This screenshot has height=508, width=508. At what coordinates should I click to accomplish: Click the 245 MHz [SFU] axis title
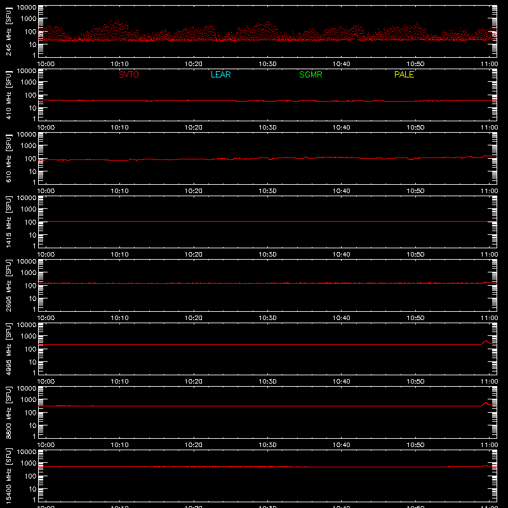click(8, 31)
